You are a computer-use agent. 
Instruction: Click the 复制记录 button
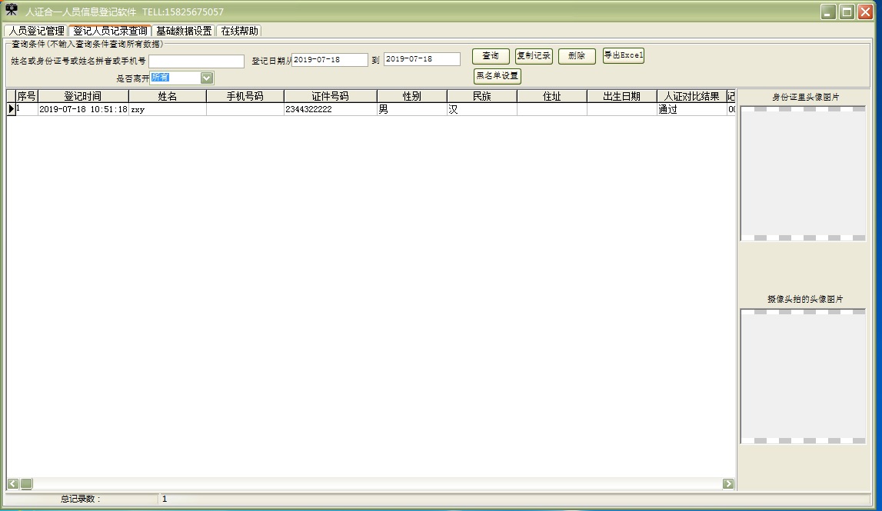coord(534,56)
